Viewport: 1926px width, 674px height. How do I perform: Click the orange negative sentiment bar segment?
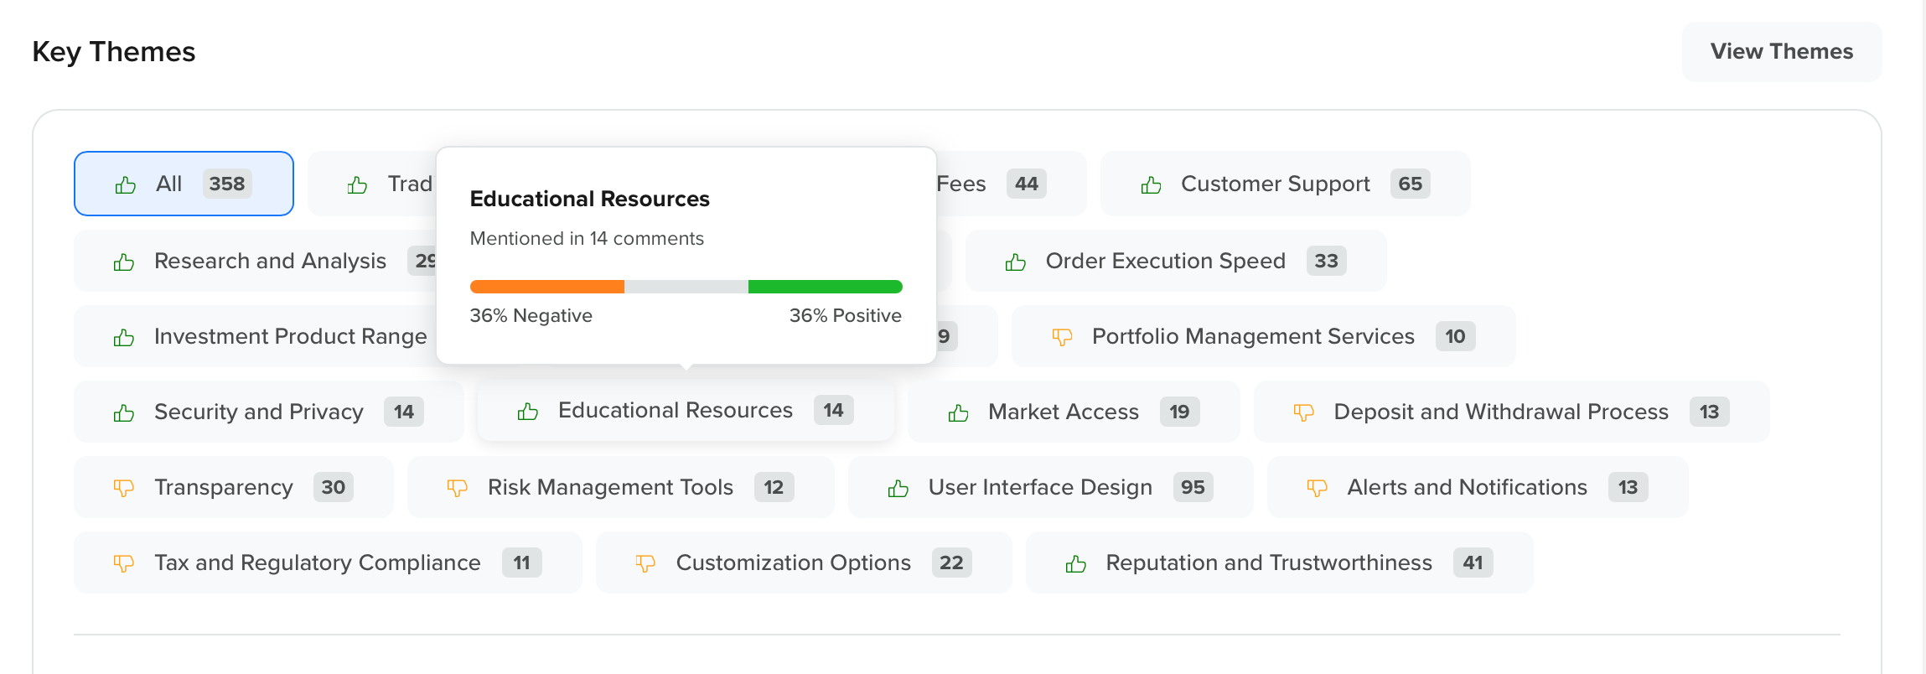tap(546, 287)
